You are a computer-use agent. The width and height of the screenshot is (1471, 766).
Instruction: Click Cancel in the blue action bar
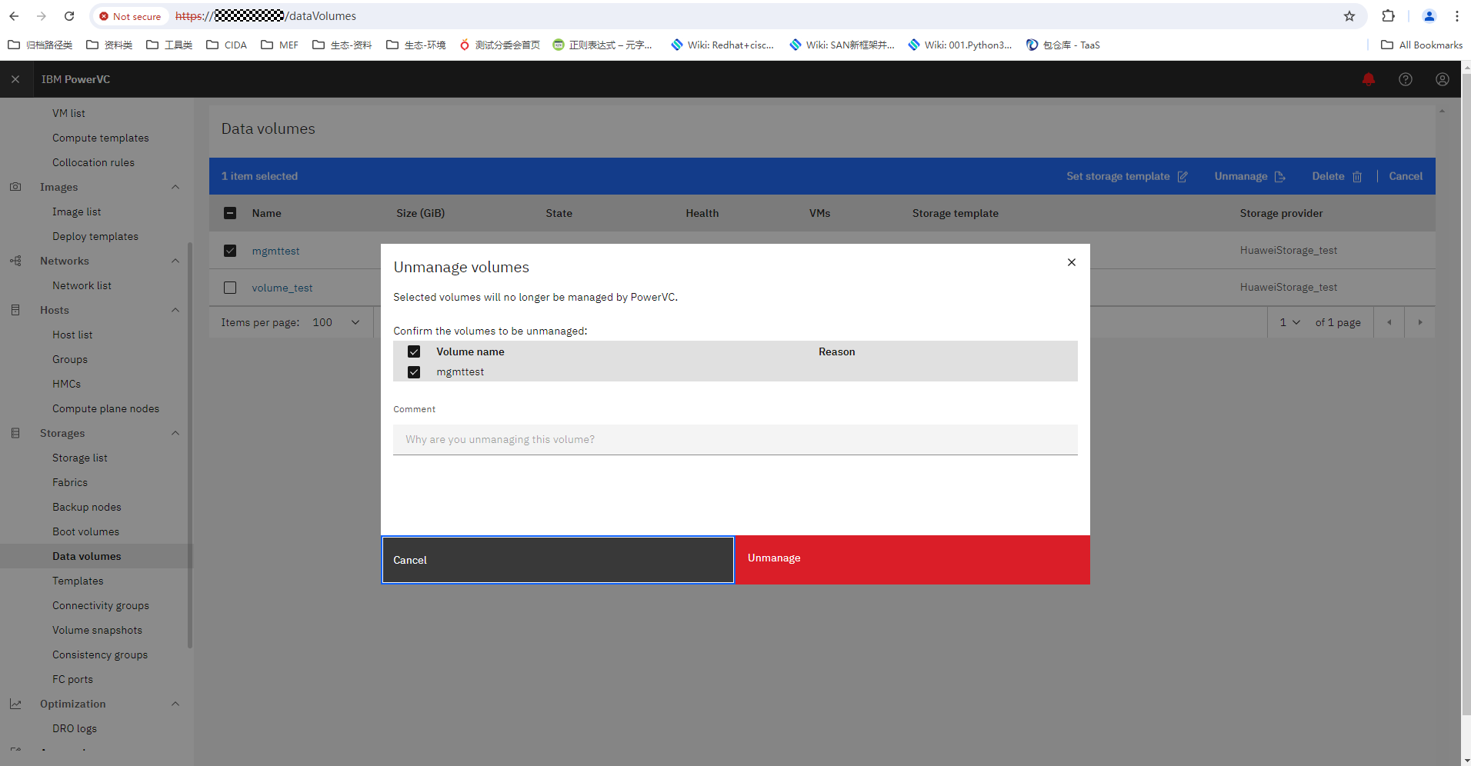click(x=1406, y=176)
